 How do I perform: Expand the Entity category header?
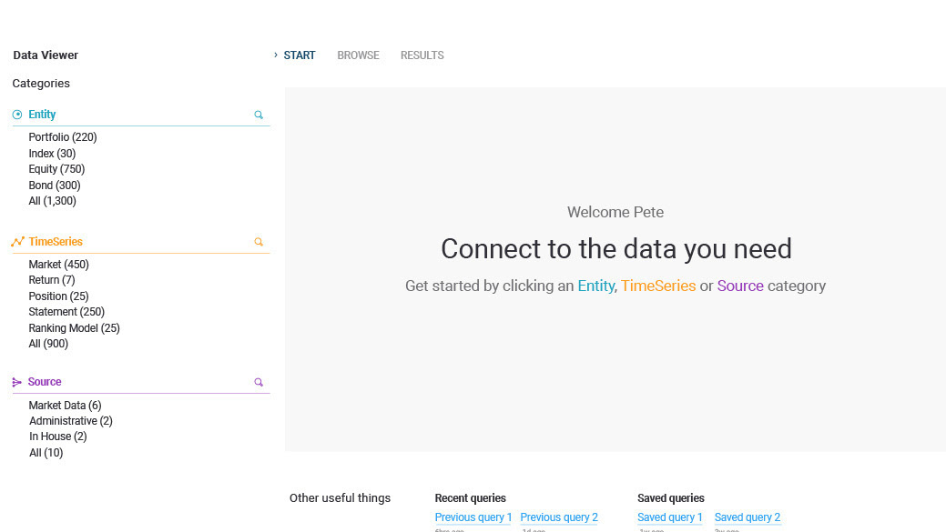(42, 115)
